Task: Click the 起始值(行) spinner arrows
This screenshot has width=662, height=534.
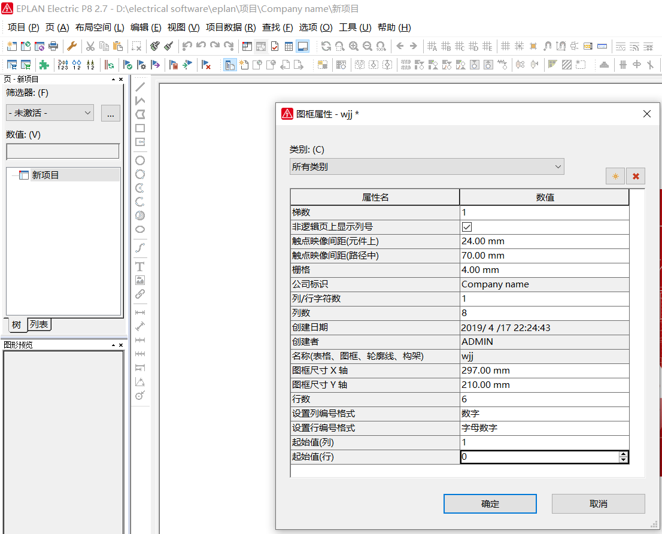Action: pos(624,457)
